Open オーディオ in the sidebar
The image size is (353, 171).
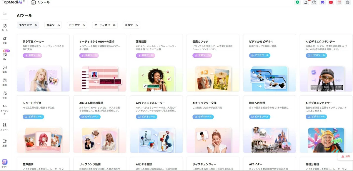point(5,109)
